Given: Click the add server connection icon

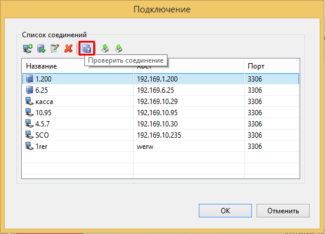Looking at the screenshot, I should (41, 48).
